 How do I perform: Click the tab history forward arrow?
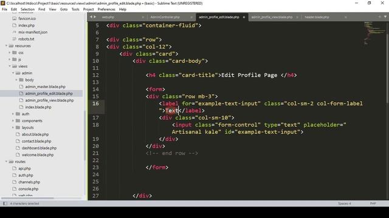[95, 17]
